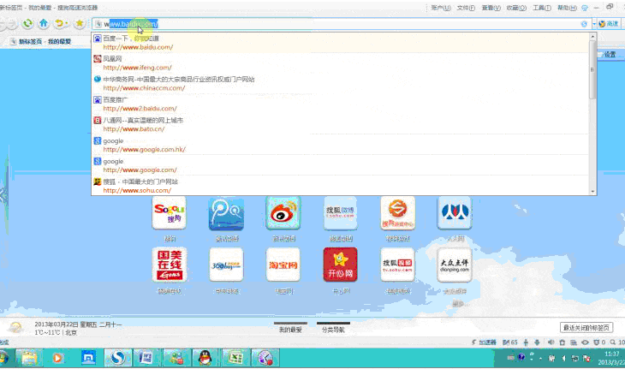Open the Dianping tile
The height and width of the screenshot is (369, 625).
(x=455, y=265)
